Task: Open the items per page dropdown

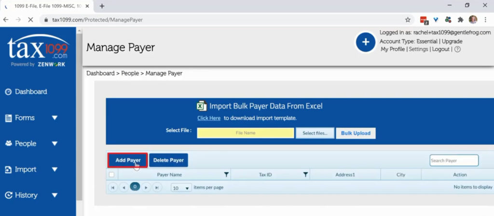Action: coord(181,188)
